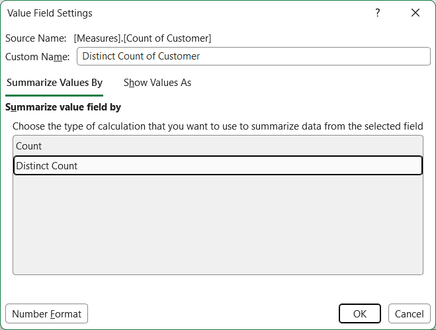This screenshot has height=330, width=436.
Task: Click the help question mark icon
Action: pyautogui.click(x=377, y=13)
